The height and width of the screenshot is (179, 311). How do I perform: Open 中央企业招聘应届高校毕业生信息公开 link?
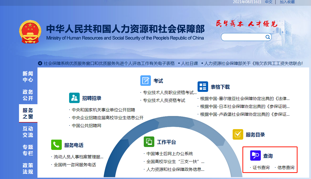[108, 118]
